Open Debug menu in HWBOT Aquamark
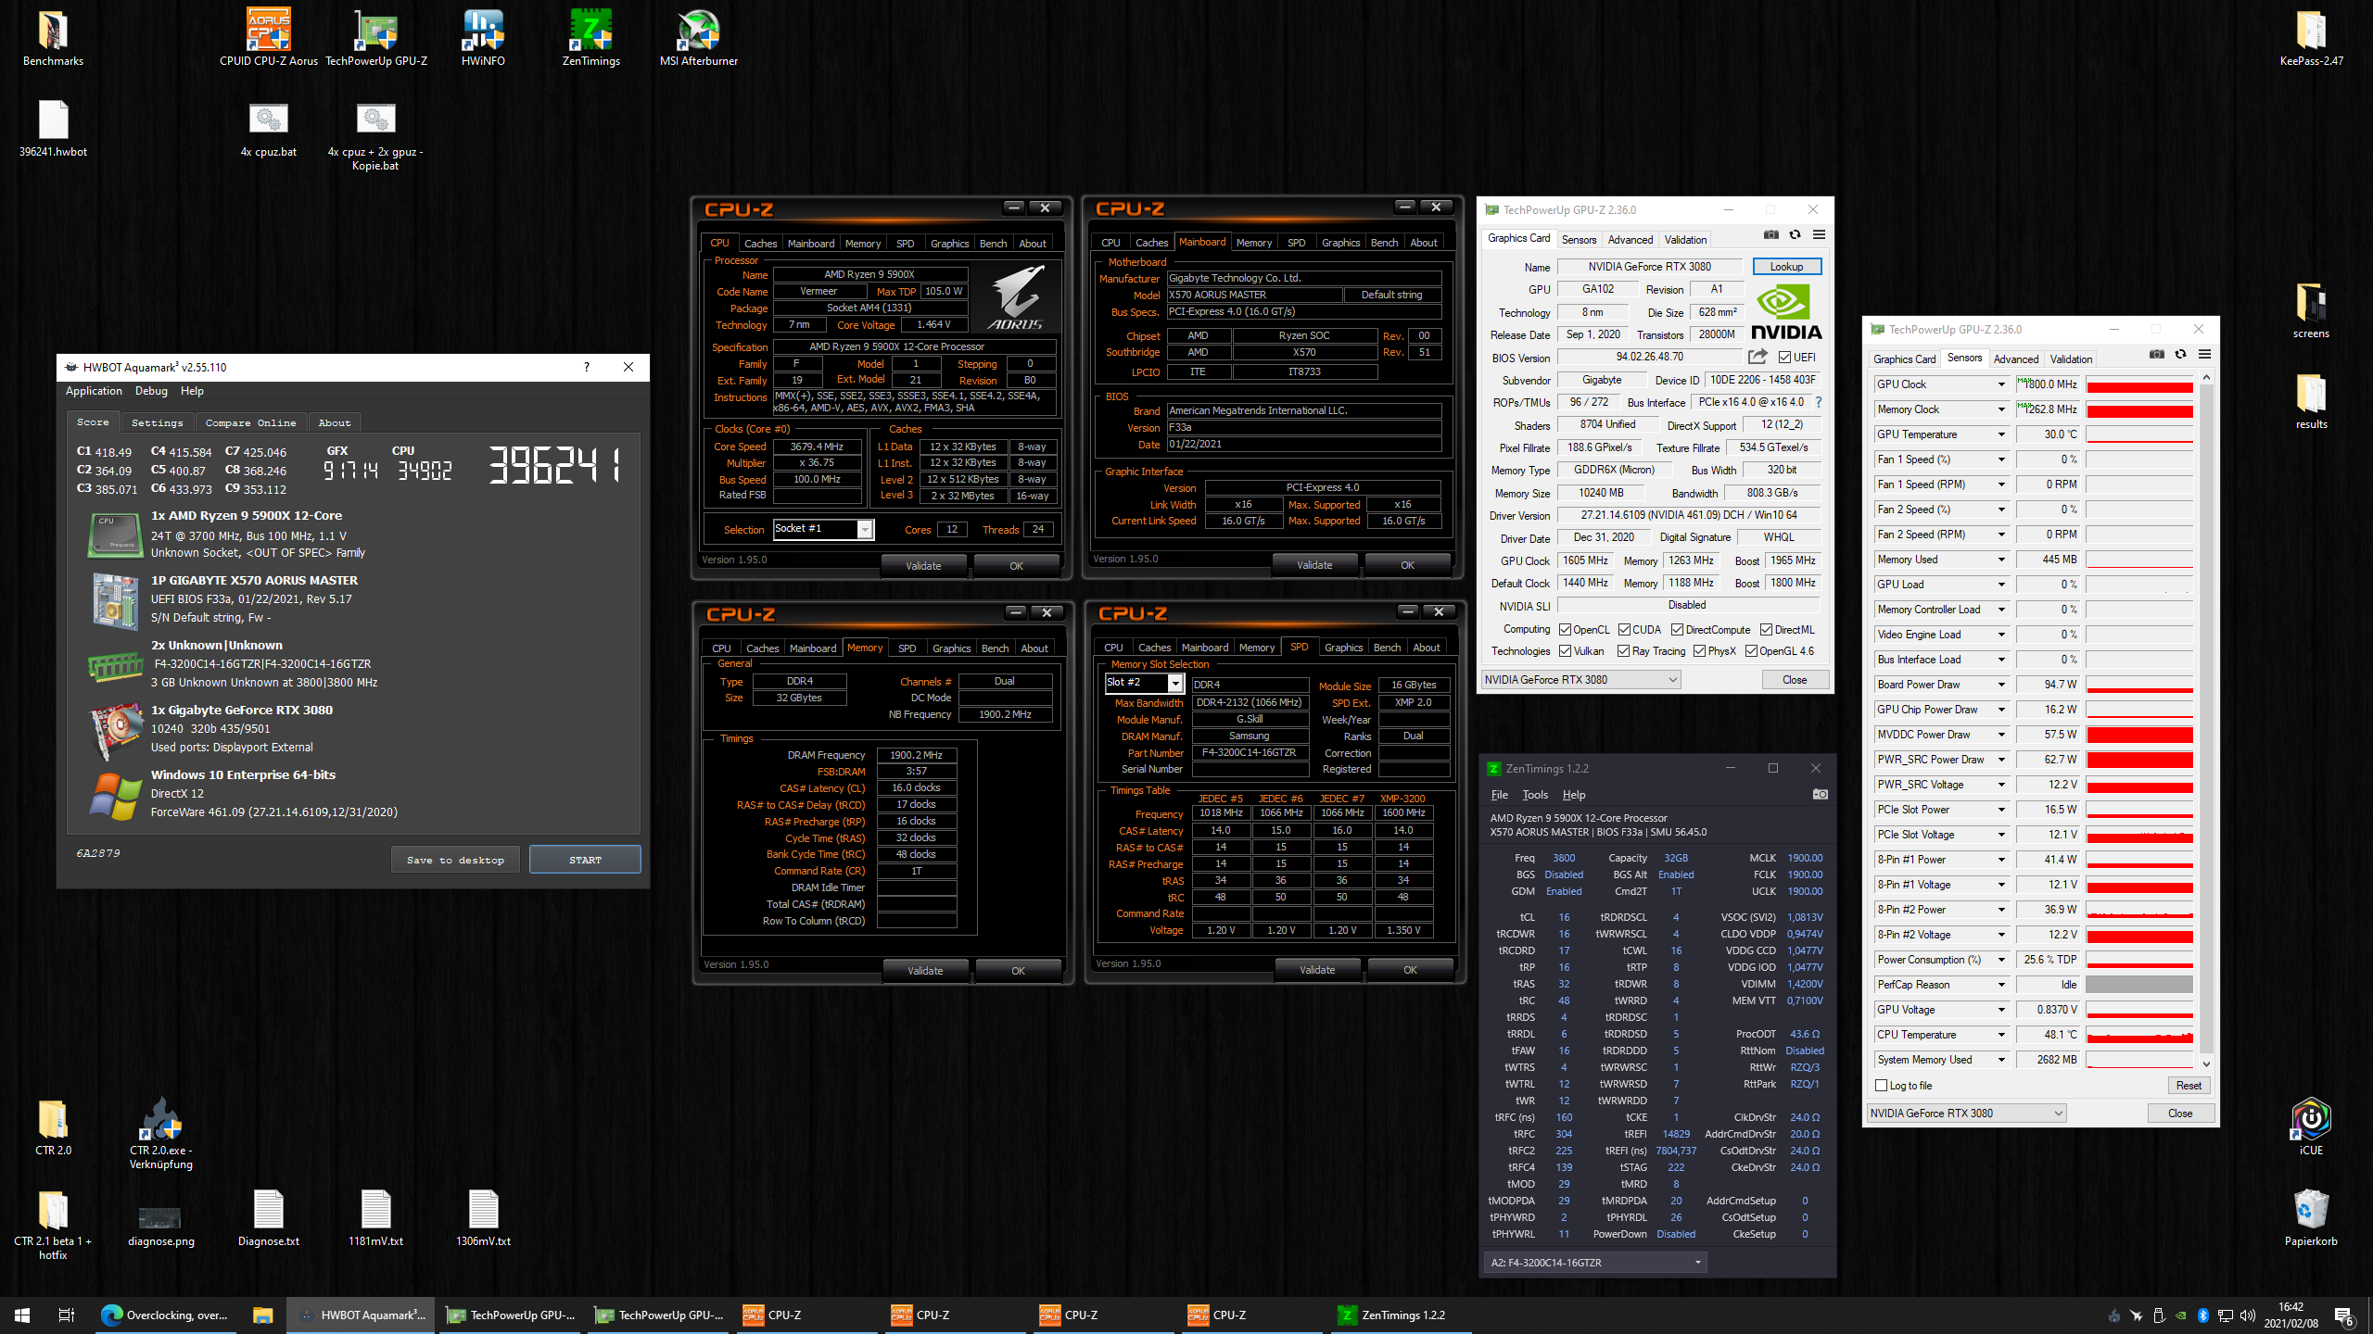 pyautogui.click(x=151, y=391)
